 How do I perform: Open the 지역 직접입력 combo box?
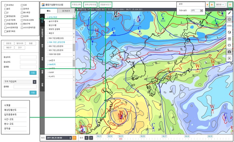point(20,82)
